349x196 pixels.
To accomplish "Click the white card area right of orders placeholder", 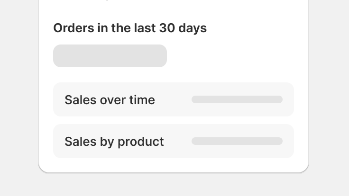I will (230, 56).
